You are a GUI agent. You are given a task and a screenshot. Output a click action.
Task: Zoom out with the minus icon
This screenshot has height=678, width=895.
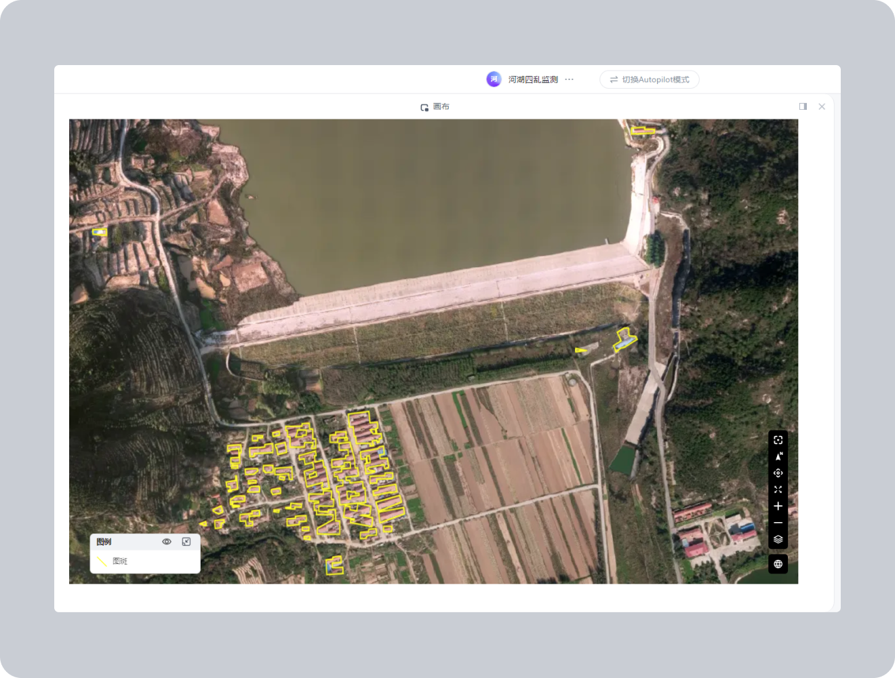point(778,523)
